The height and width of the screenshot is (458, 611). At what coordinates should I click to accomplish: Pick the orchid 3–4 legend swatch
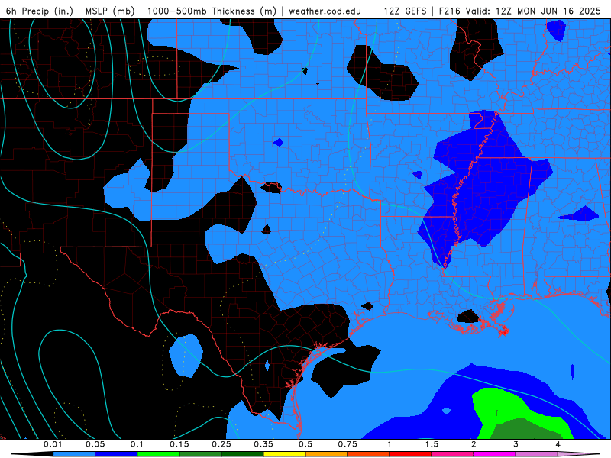pyautogui.click(x=537, y=454)
